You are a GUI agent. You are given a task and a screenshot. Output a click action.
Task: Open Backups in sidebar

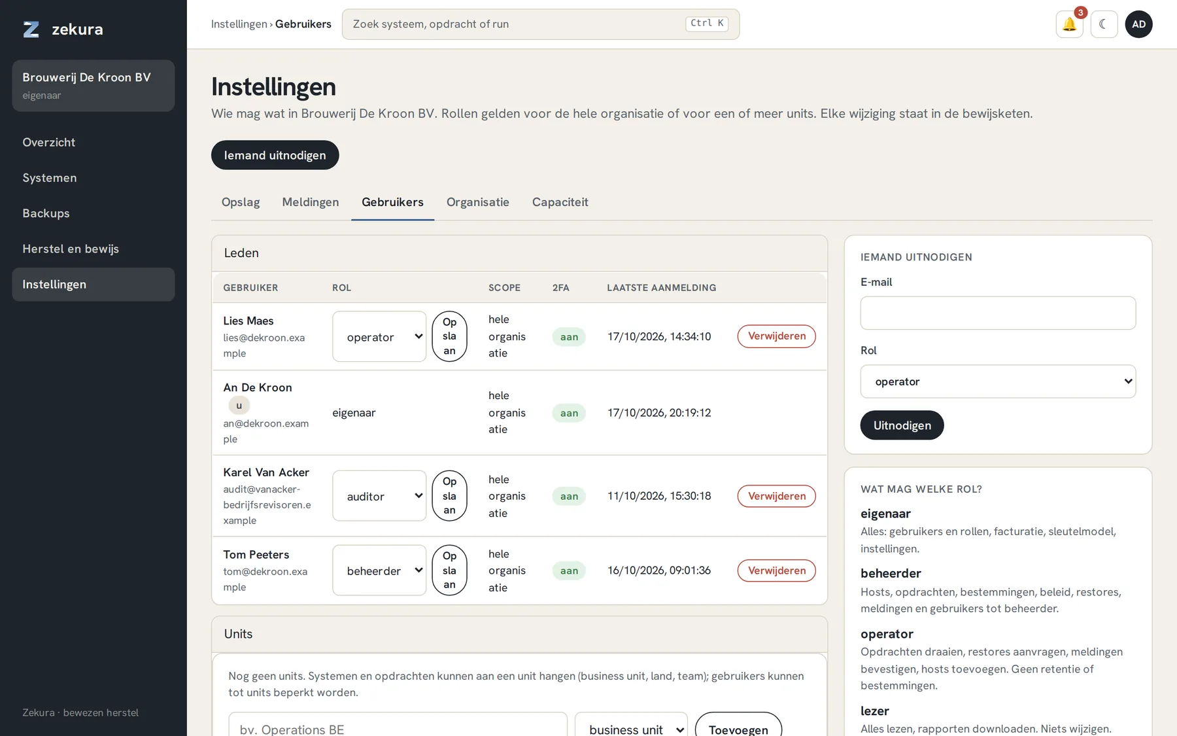tap(93, 213)
